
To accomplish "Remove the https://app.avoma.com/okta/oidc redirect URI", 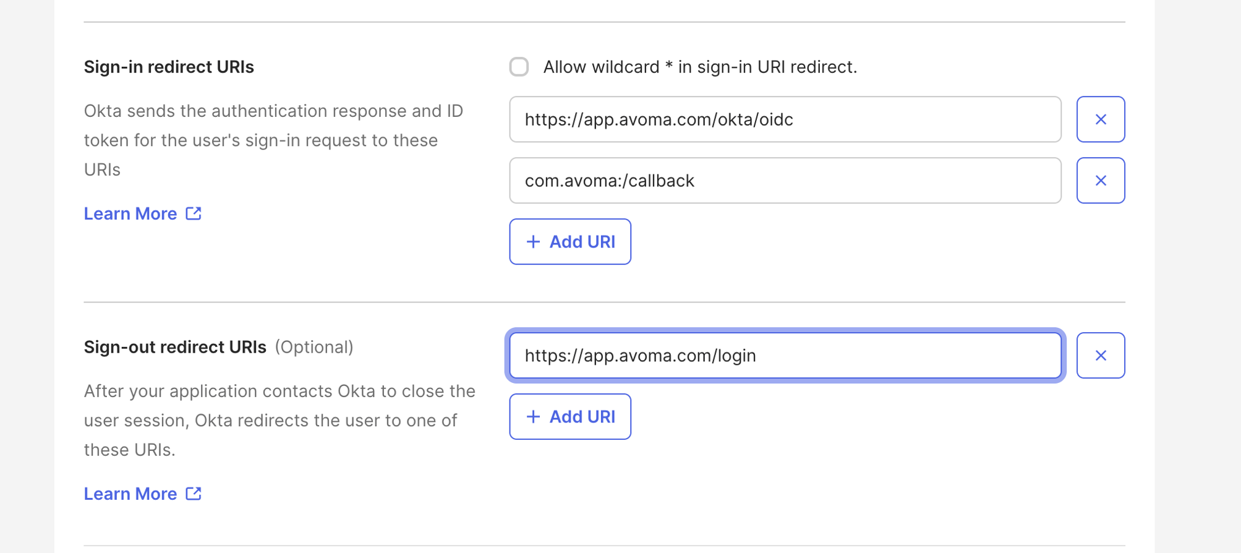I will pyautogui.click(x=1100, y=119).
